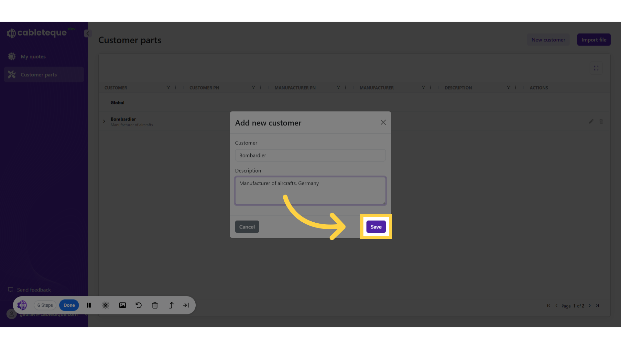The image size is (621, 349).
Task: Select Customer parts in sidebar
Action: pyautogui.click(x=38, y=75)
